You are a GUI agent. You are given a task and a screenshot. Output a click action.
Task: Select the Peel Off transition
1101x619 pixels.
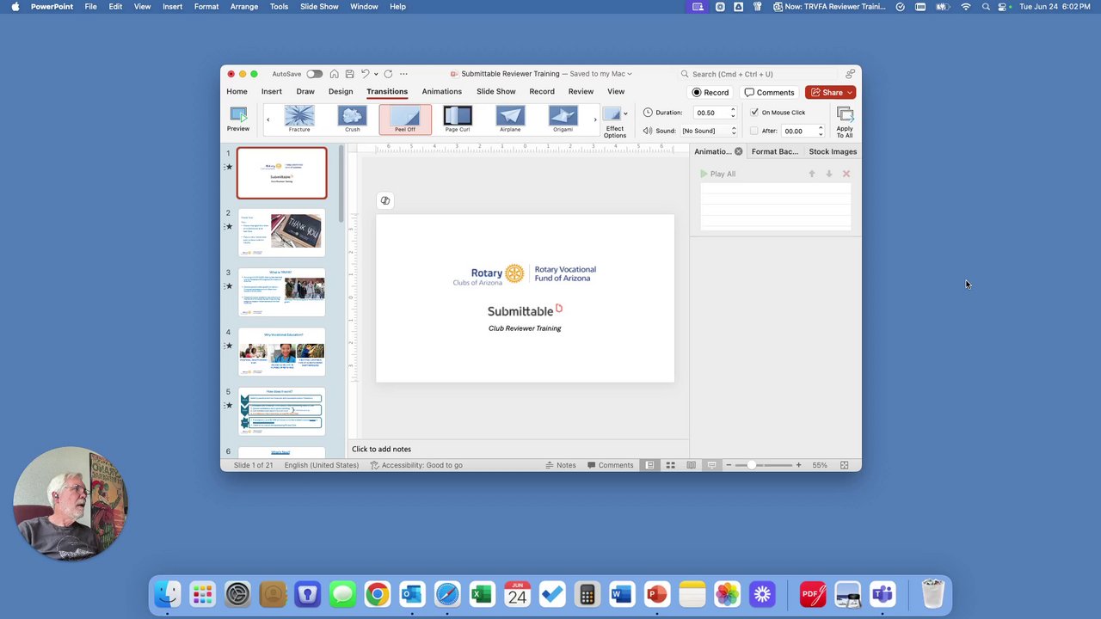405,119
